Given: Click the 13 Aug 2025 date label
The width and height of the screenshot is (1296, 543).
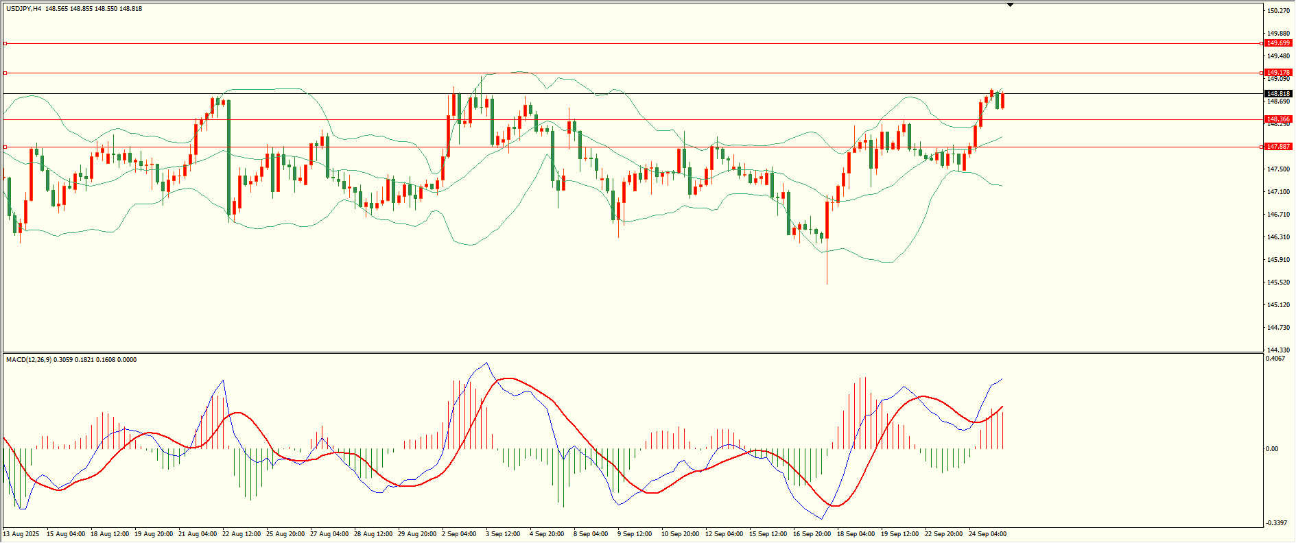Looking at the screenshot, I should point(21,534).
